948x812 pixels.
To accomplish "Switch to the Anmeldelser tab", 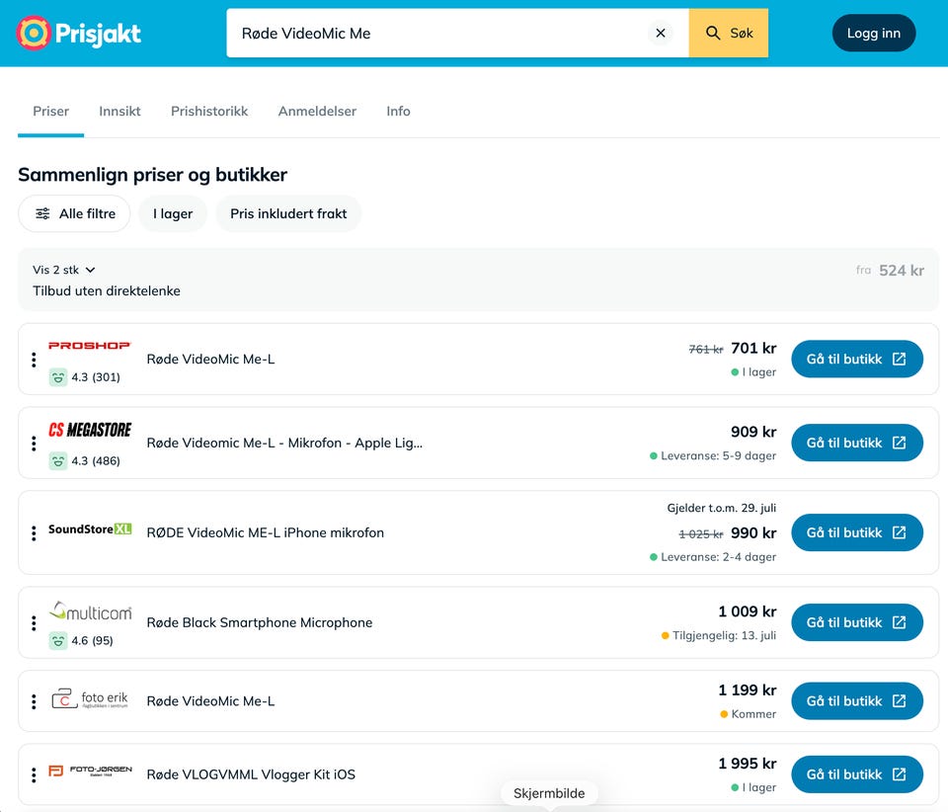I will (317, 112).
